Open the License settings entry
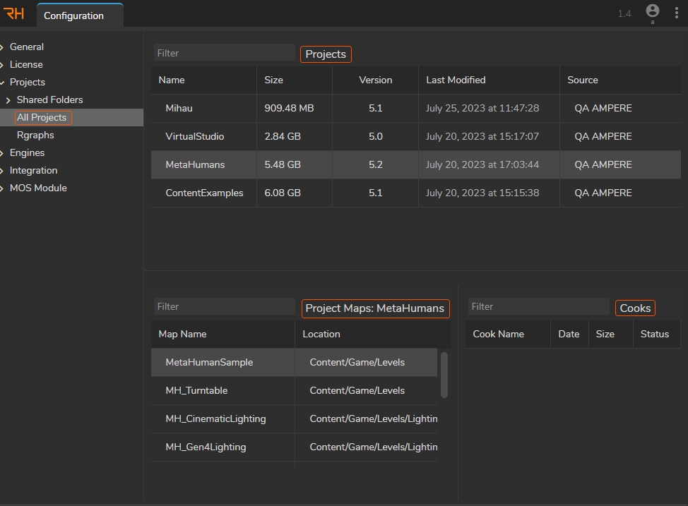The height and width of the screenshot is (506, 688). (26, 64)
